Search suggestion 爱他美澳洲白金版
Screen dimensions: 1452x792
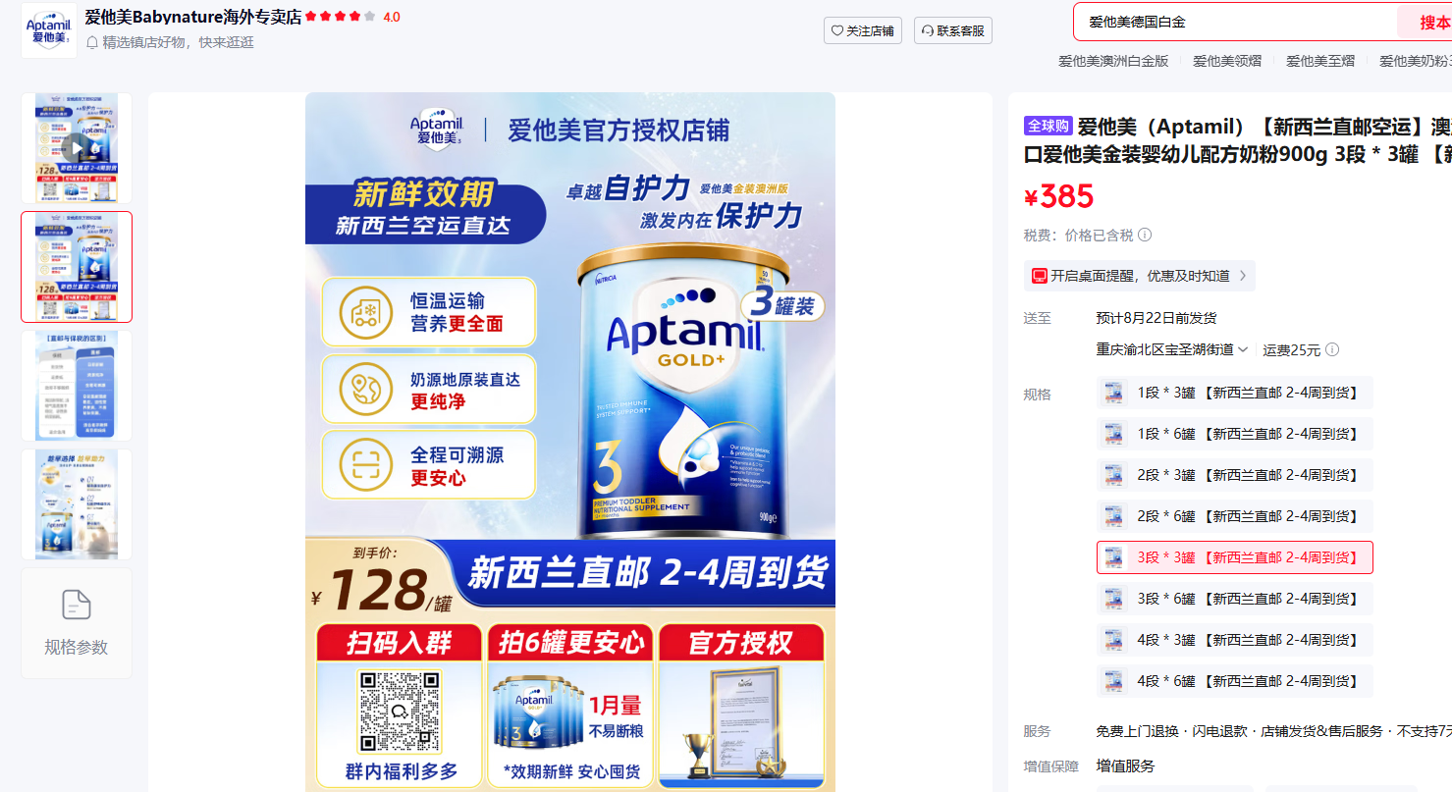click(1113, 61)
